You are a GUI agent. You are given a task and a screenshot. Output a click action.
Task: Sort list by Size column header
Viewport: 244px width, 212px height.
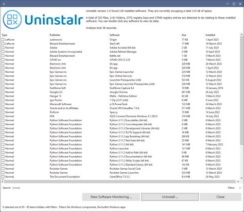point(184,35)
